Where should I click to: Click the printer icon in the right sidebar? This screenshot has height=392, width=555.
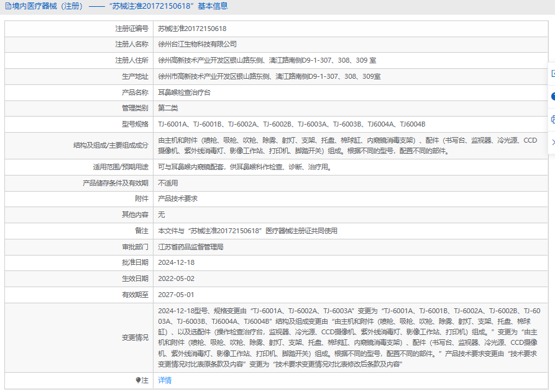tap(553, 119)
